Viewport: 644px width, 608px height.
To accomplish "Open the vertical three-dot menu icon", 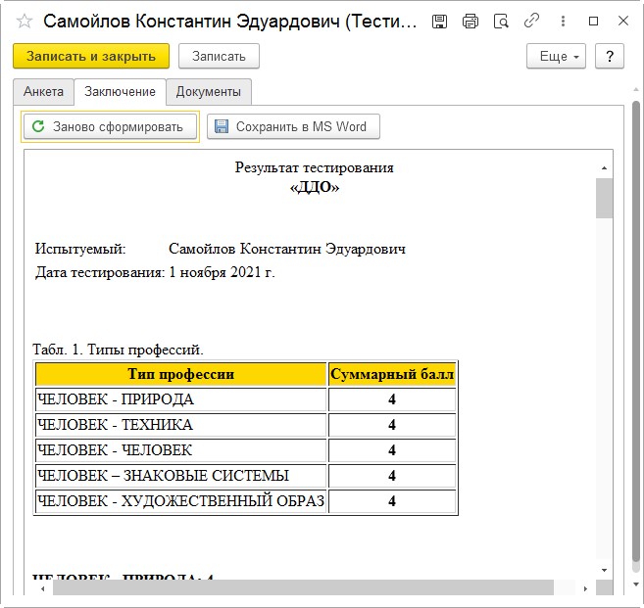I will (x=560, y=22).
